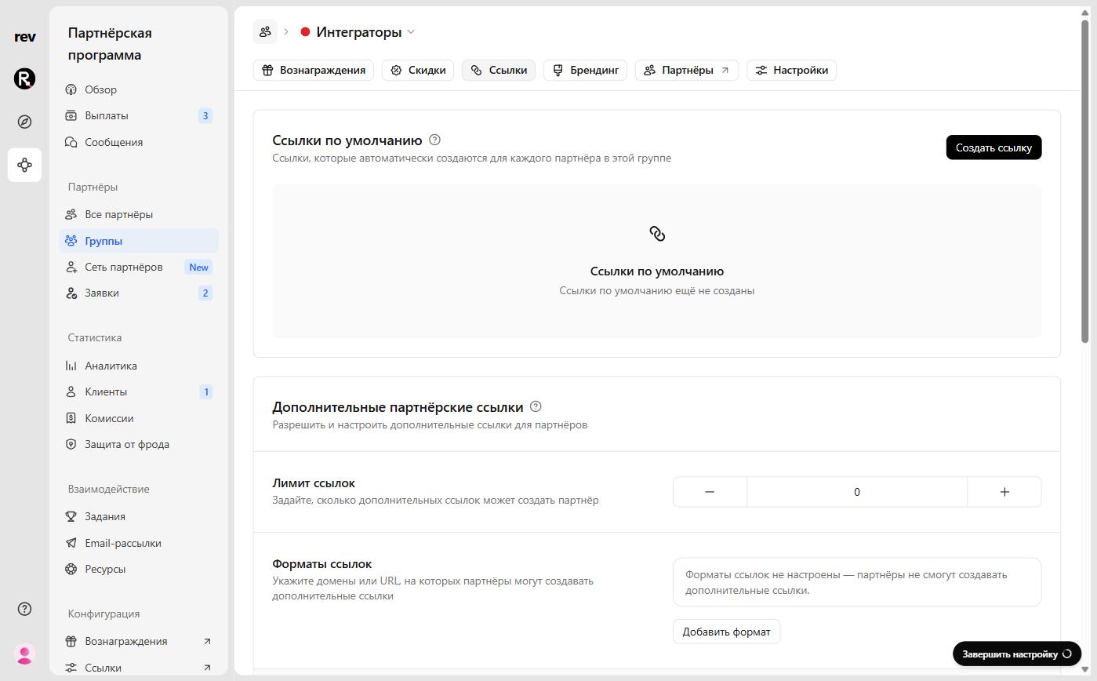Open Обзор in the sidebar

point(139,89)
